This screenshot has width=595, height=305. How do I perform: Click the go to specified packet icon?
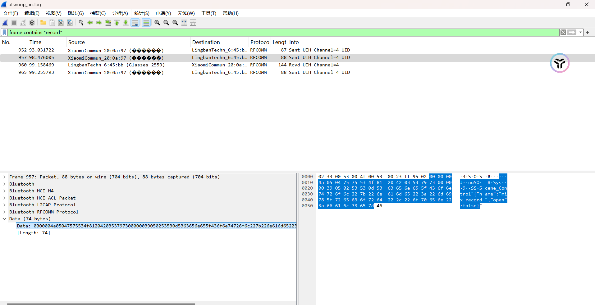(108, 23)
